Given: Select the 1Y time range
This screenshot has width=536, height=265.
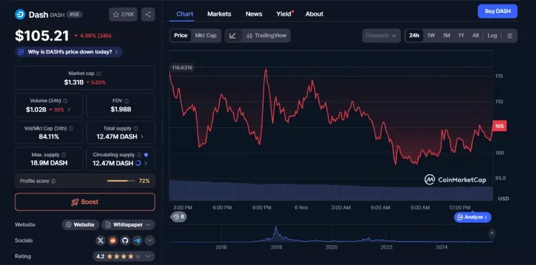Looking at the screenshot, I should coord(461,36).
